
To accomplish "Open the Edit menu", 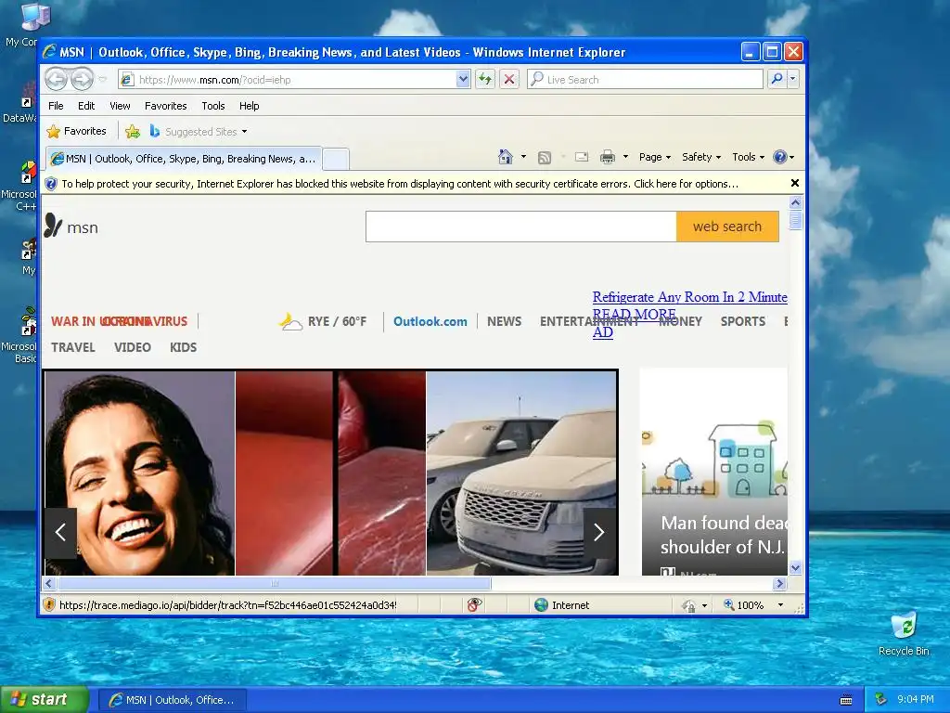I will (x=86, y=106).
